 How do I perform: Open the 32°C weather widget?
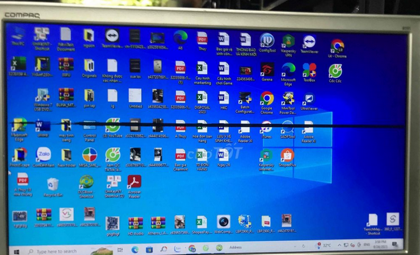click(x=324, y=245)
